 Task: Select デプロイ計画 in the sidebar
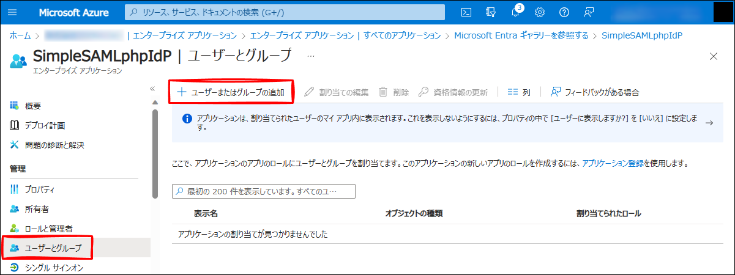[45, 125]
